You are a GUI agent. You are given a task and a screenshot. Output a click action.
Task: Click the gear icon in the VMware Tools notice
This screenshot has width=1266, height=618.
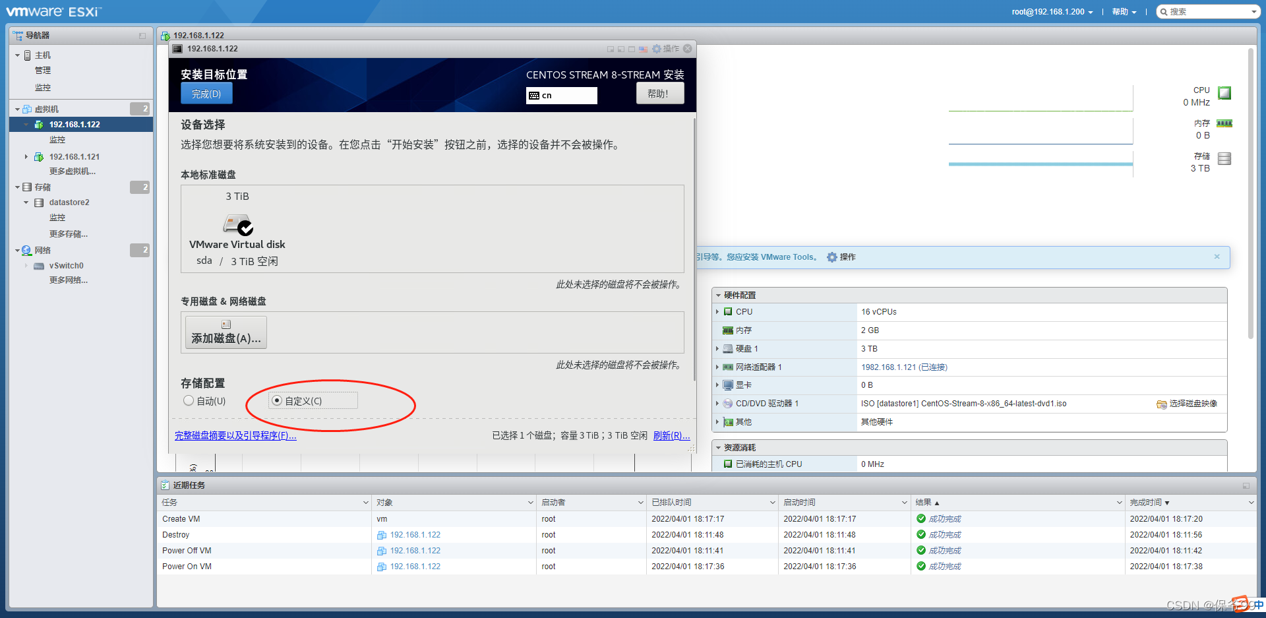[x=832, y=257]
